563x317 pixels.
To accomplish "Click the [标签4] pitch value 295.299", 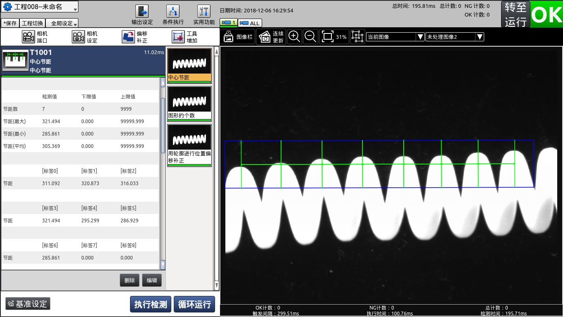I will tap(90, 221).
